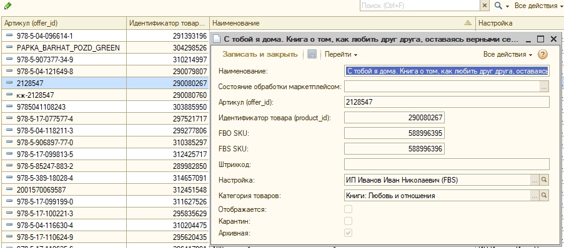
Task: Click magnifier open button in Настройка field
Action: (x=545, y=180)
